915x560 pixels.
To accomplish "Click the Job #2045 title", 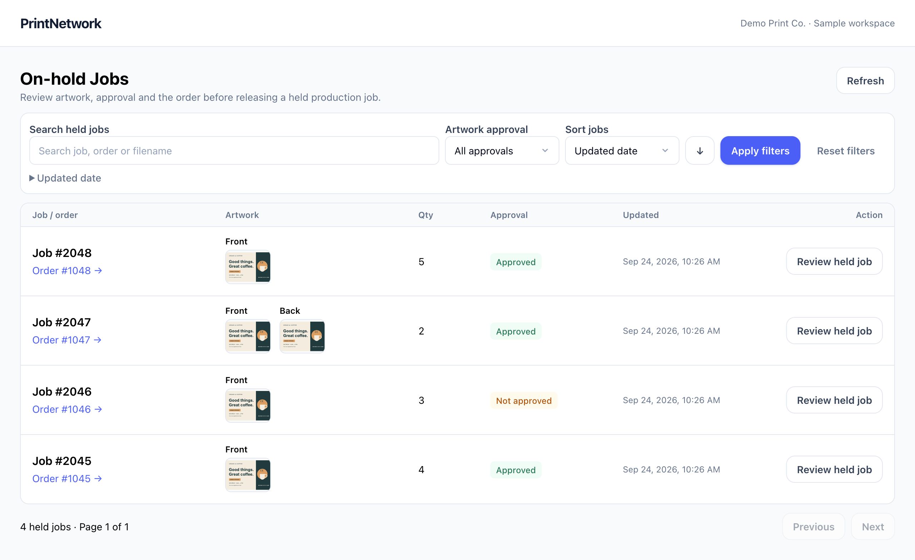I will [62, 461].
